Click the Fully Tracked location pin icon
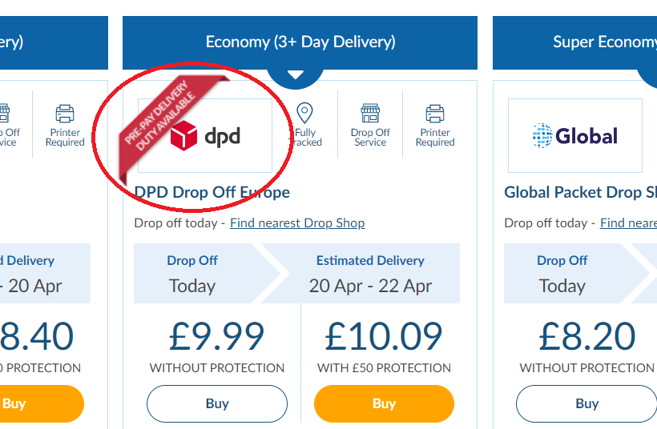 click(x=304, y=113)
